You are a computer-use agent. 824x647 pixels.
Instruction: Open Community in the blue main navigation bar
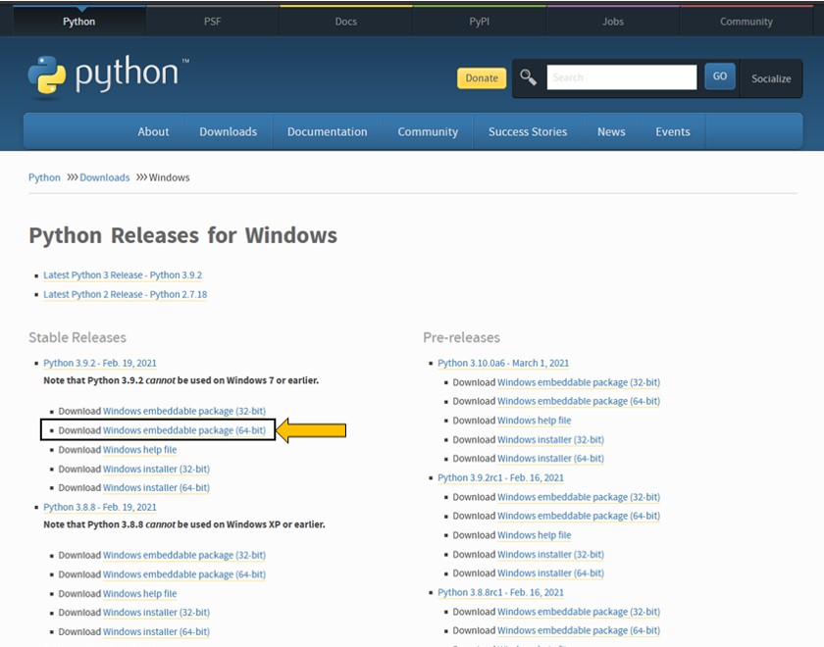[428, 131]
